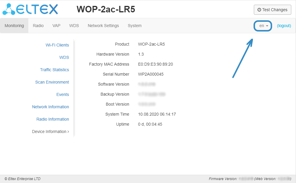The height and width of the screenshot is (183, 296).
Task: Click the Boot Version label
Action: click(117, 104)
